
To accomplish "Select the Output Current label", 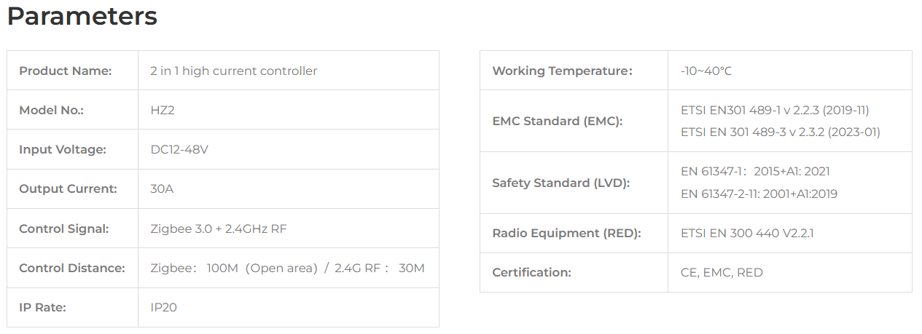I will 68,188.
